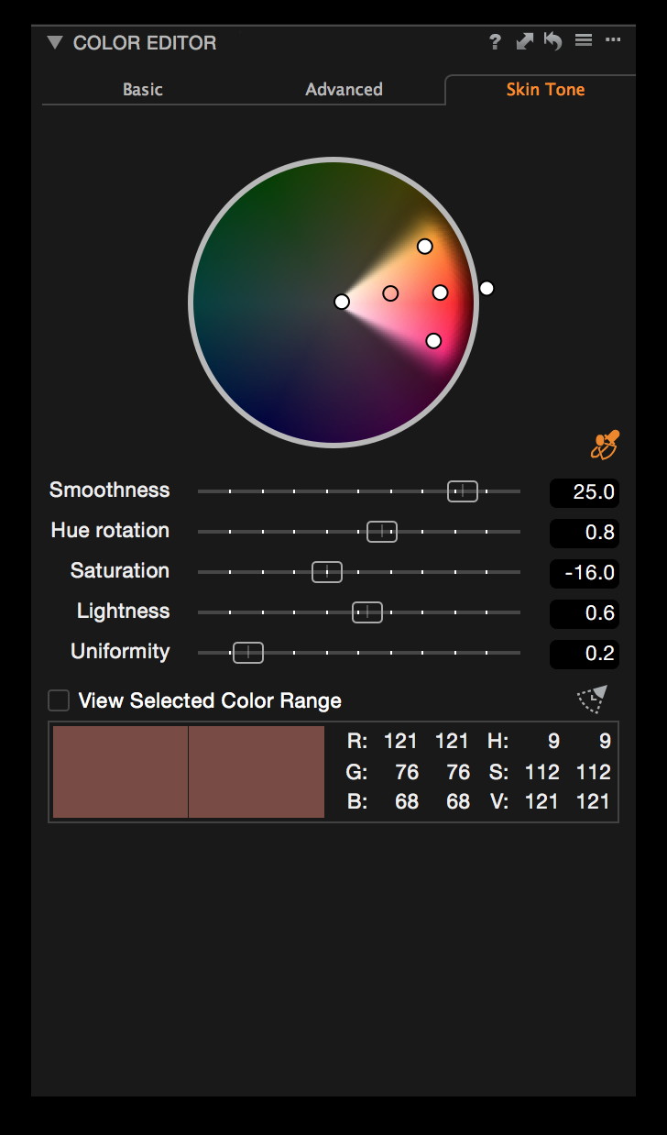Click the Saturation slider handle
Screen dimensions: 667x1135
point(327,572)
